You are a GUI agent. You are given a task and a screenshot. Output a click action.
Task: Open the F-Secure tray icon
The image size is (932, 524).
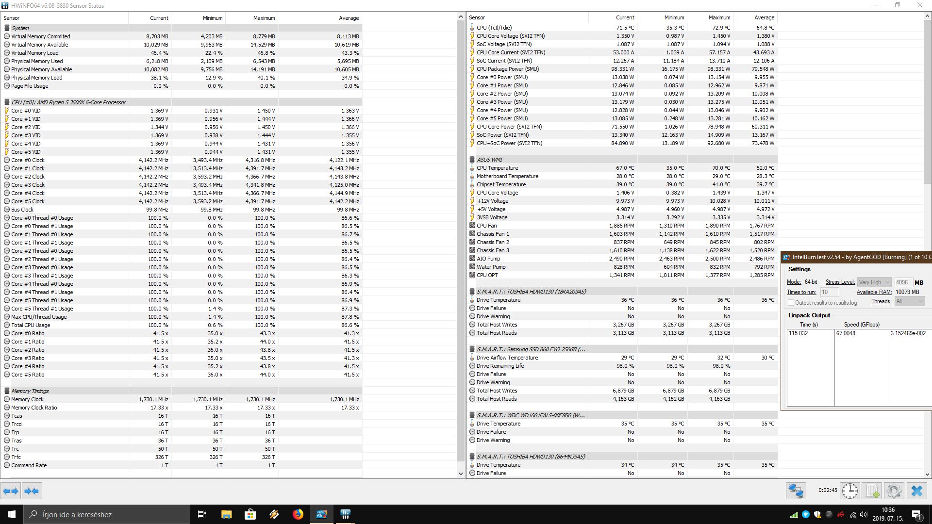pos(806,514)
